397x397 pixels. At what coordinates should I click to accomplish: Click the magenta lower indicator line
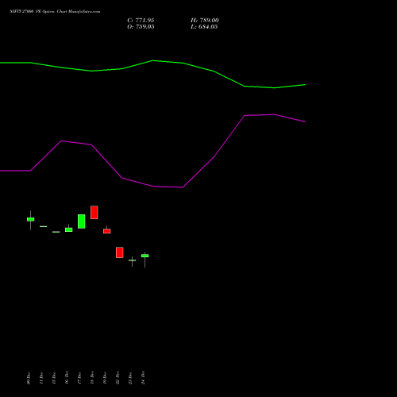pyautogui.click(x=152, y=186)
